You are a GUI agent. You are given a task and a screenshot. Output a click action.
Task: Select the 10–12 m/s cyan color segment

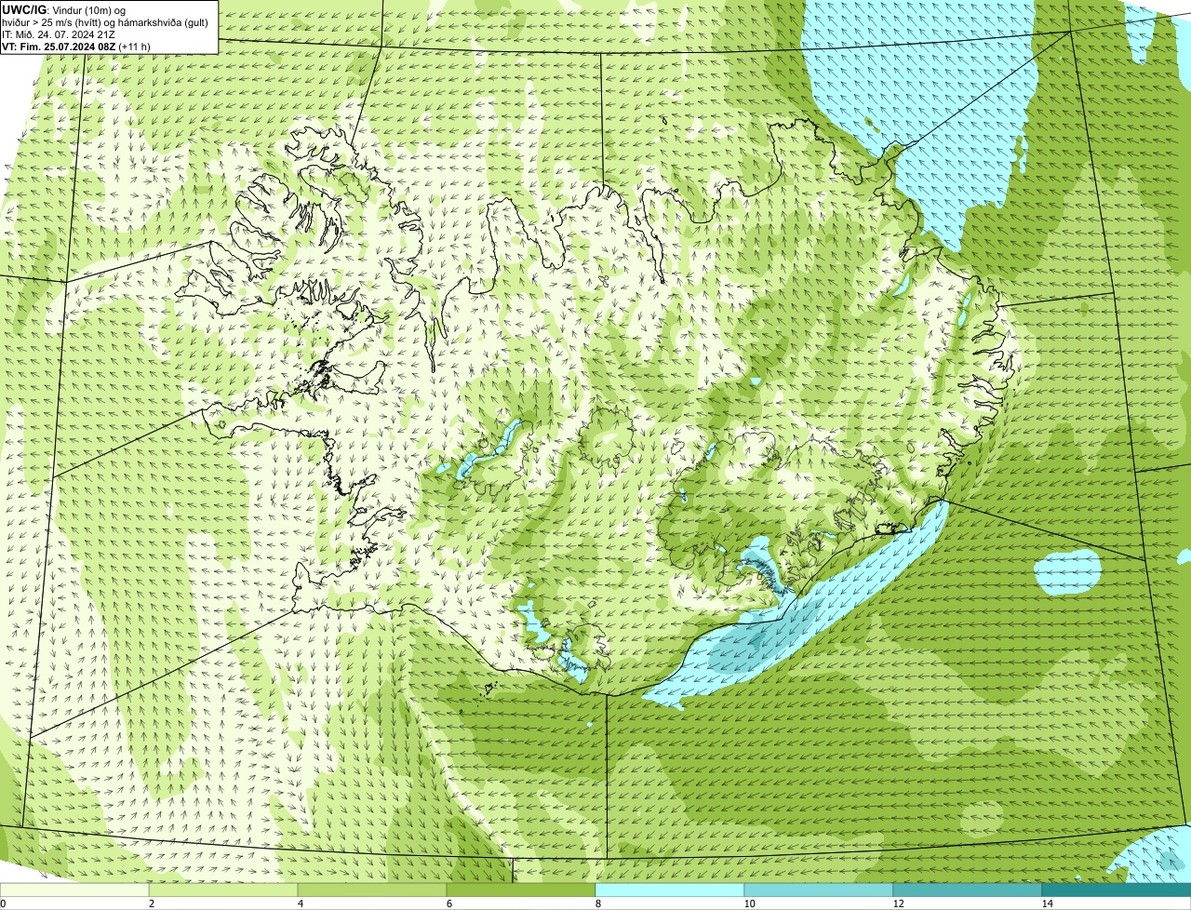pos(819,890)
